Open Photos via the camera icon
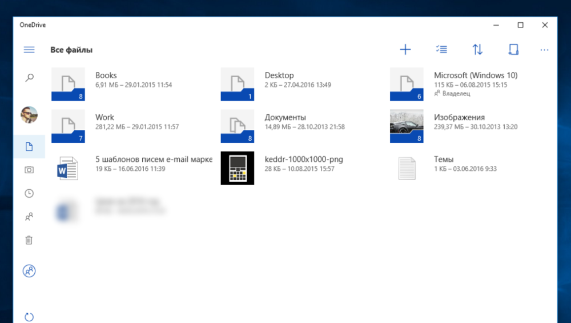 29,170
